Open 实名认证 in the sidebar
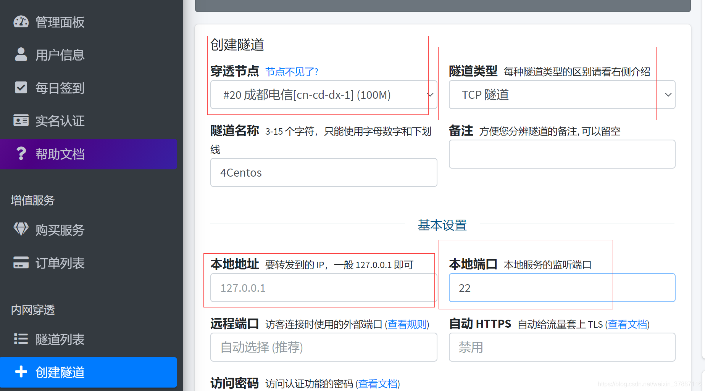This screenshot has height=391, width=705. tap(89, 121)
